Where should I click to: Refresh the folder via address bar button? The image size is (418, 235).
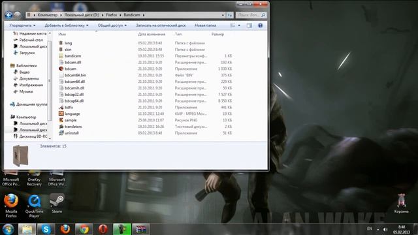pyautogui.click(x=229, y=15)
